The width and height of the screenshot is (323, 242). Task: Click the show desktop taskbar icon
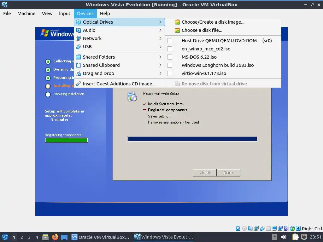(64, 237)
